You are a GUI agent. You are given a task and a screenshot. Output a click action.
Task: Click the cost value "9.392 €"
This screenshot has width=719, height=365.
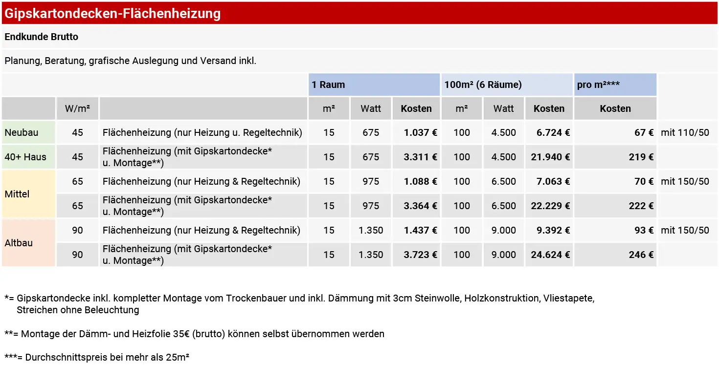coord(553,230)
